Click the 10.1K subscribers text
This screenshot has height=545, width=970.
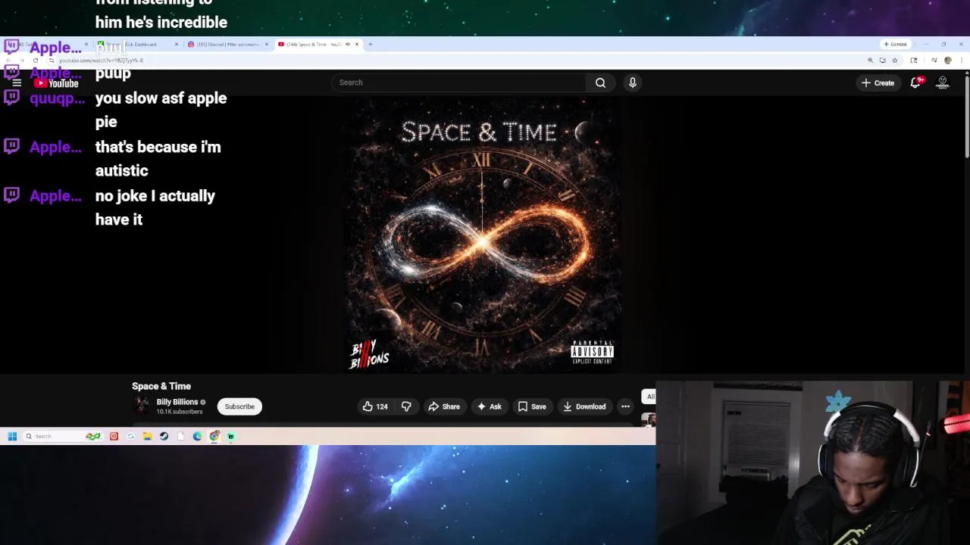pyautogui.click(x=180, y=412)
